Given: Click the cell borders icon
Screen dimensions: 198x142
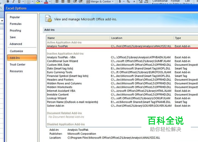Looking at the screenshot, I should (x=29, y=1).
